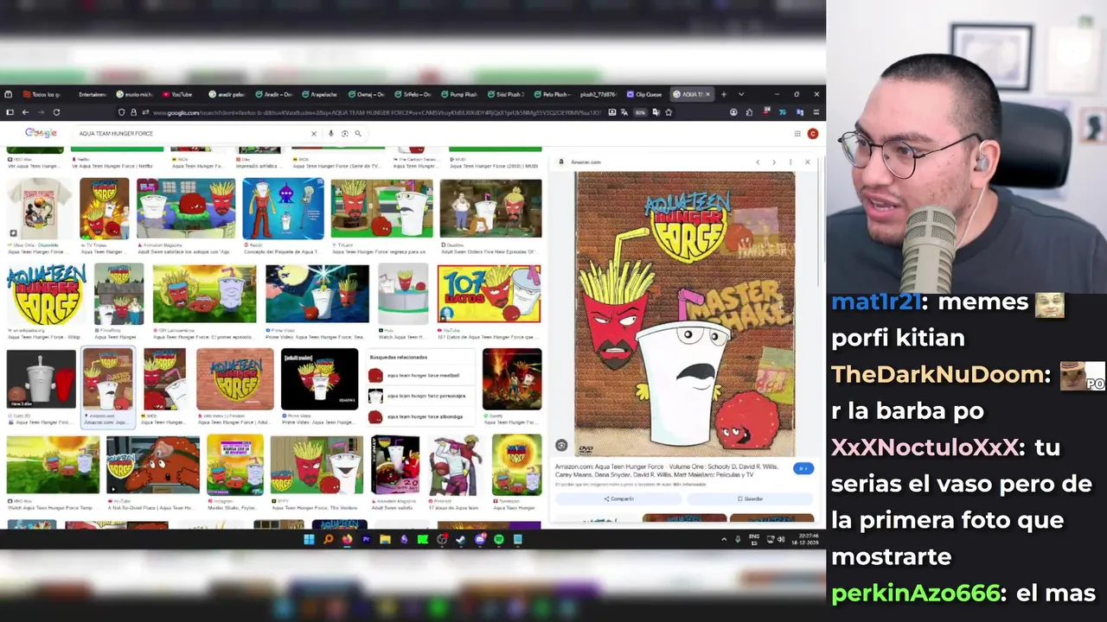Open File Explorer from the taskbar
This screenshot has width=1107, height=622.
385,539
